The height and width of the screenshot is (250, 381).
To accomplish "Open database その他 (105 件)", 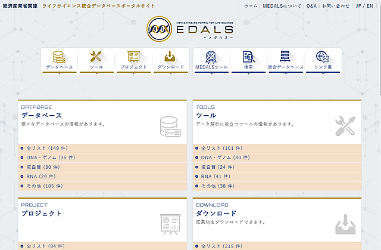I will coord(102,186).
